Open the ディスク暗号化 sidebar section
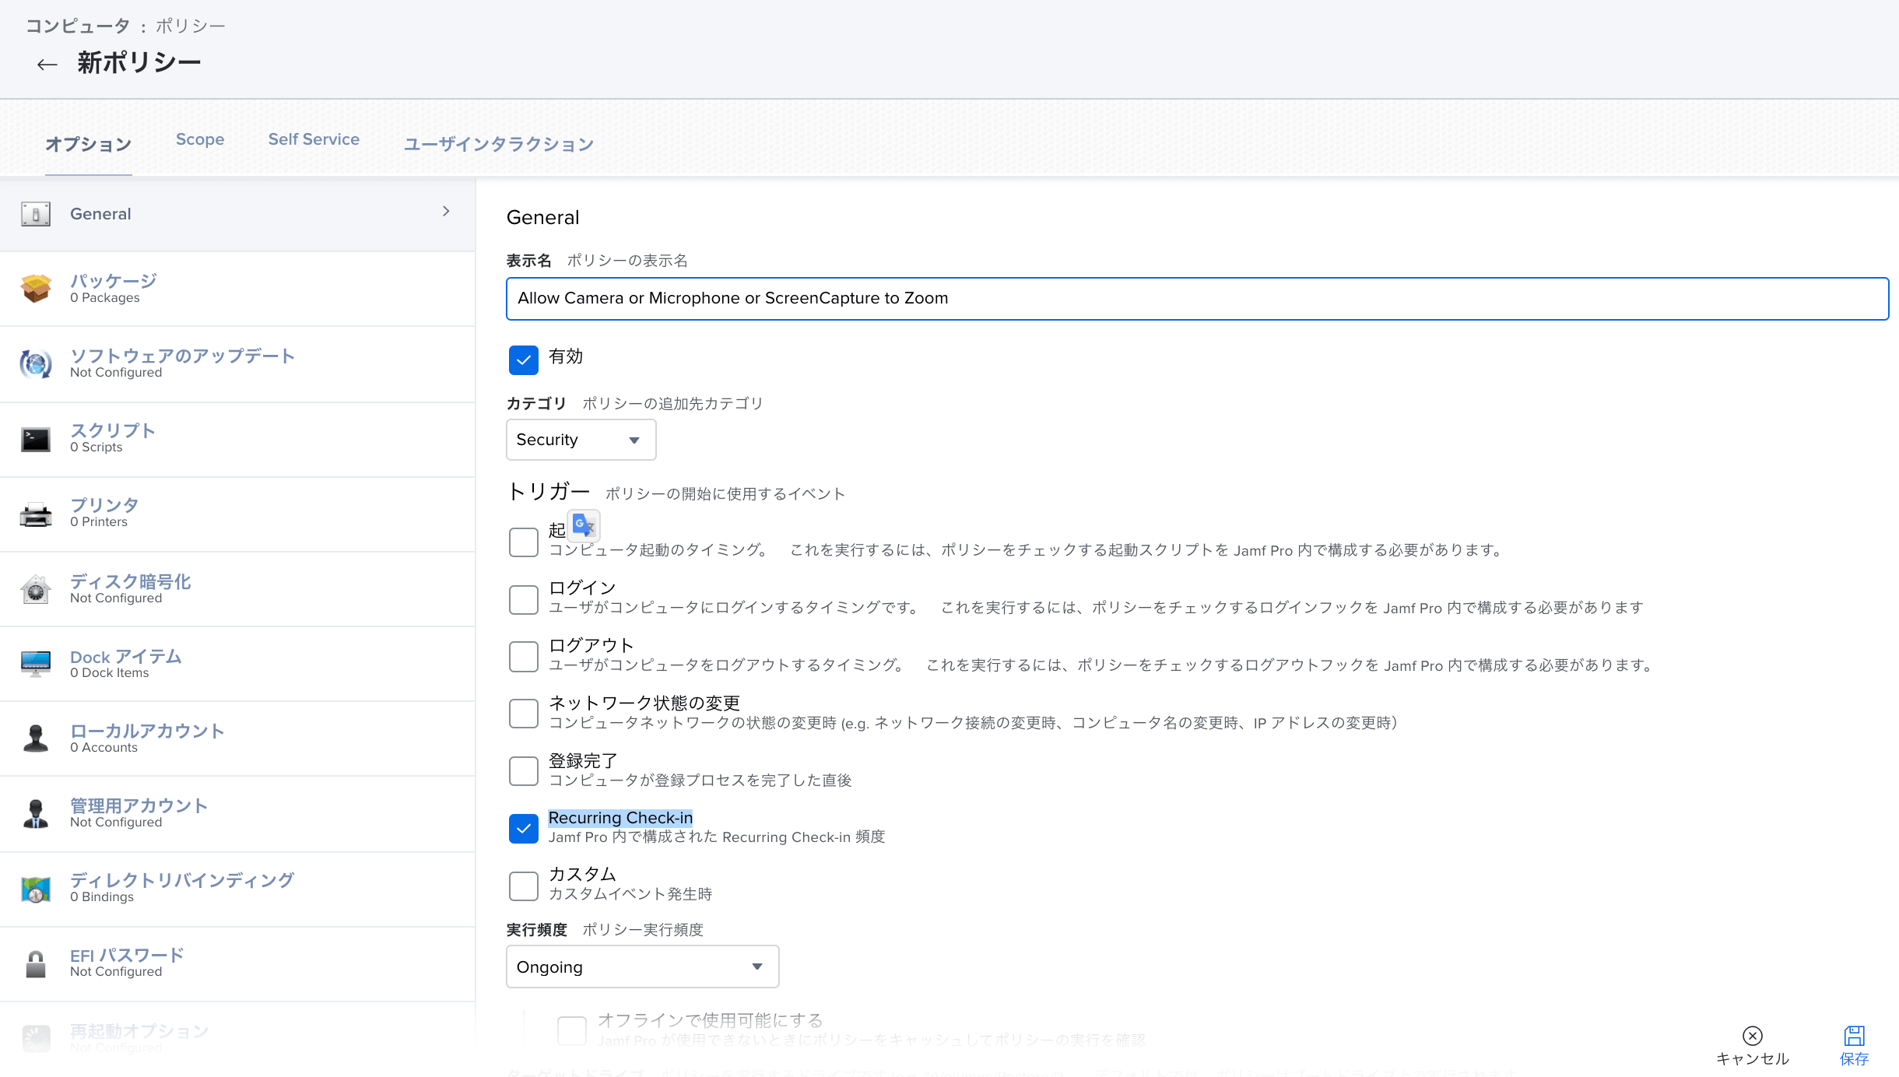The height and width of the screenshot is (1077, 1899). click(x=237, y=589)
